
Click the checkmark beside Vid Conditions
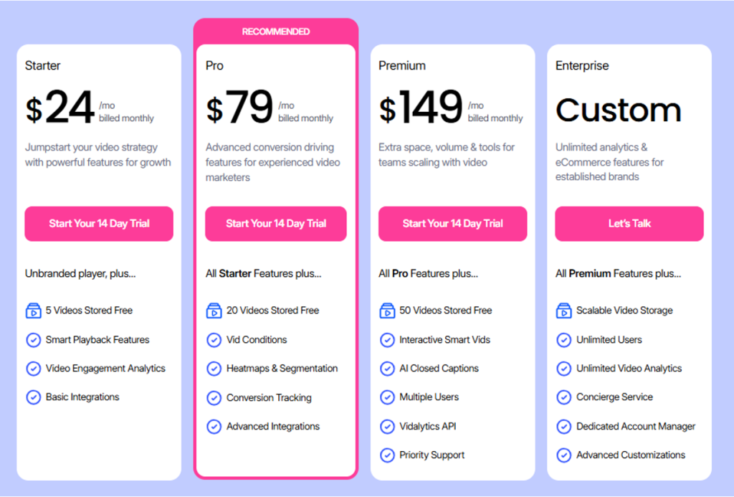point(214,340)
